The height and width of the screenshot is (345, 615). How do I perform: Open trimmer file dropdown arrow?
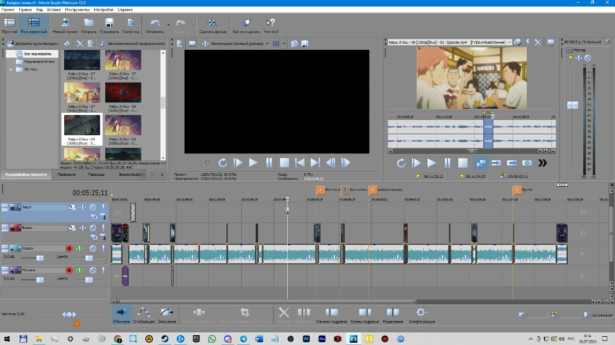coord(509,42)
